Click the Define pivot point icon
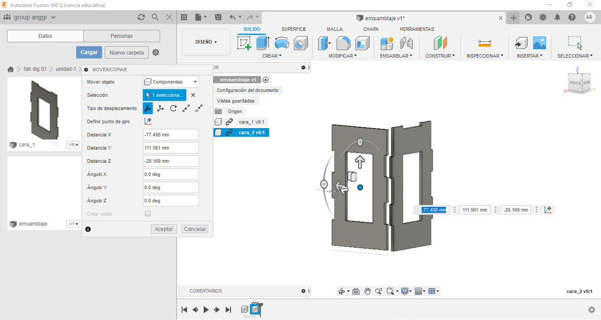Image resolution: width=601 pixels, height=320 pixels. (x=148, y=122)
